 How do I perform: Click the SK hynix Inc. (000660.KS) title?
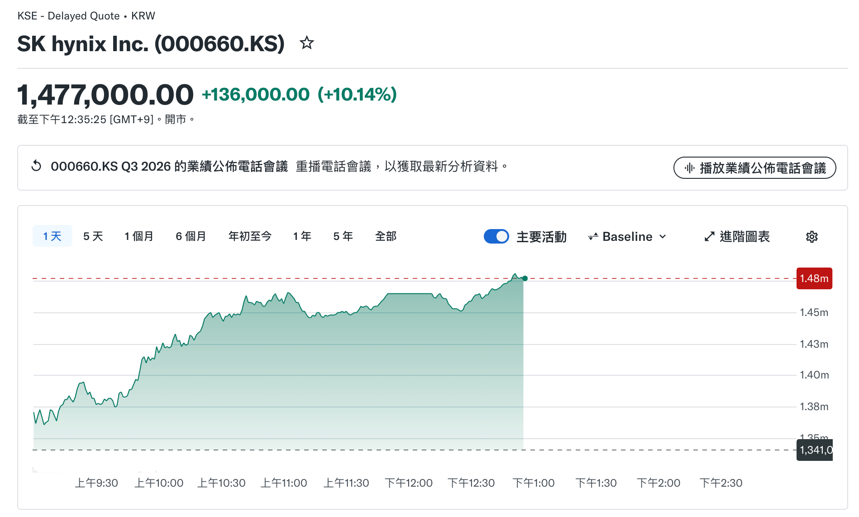151,44
